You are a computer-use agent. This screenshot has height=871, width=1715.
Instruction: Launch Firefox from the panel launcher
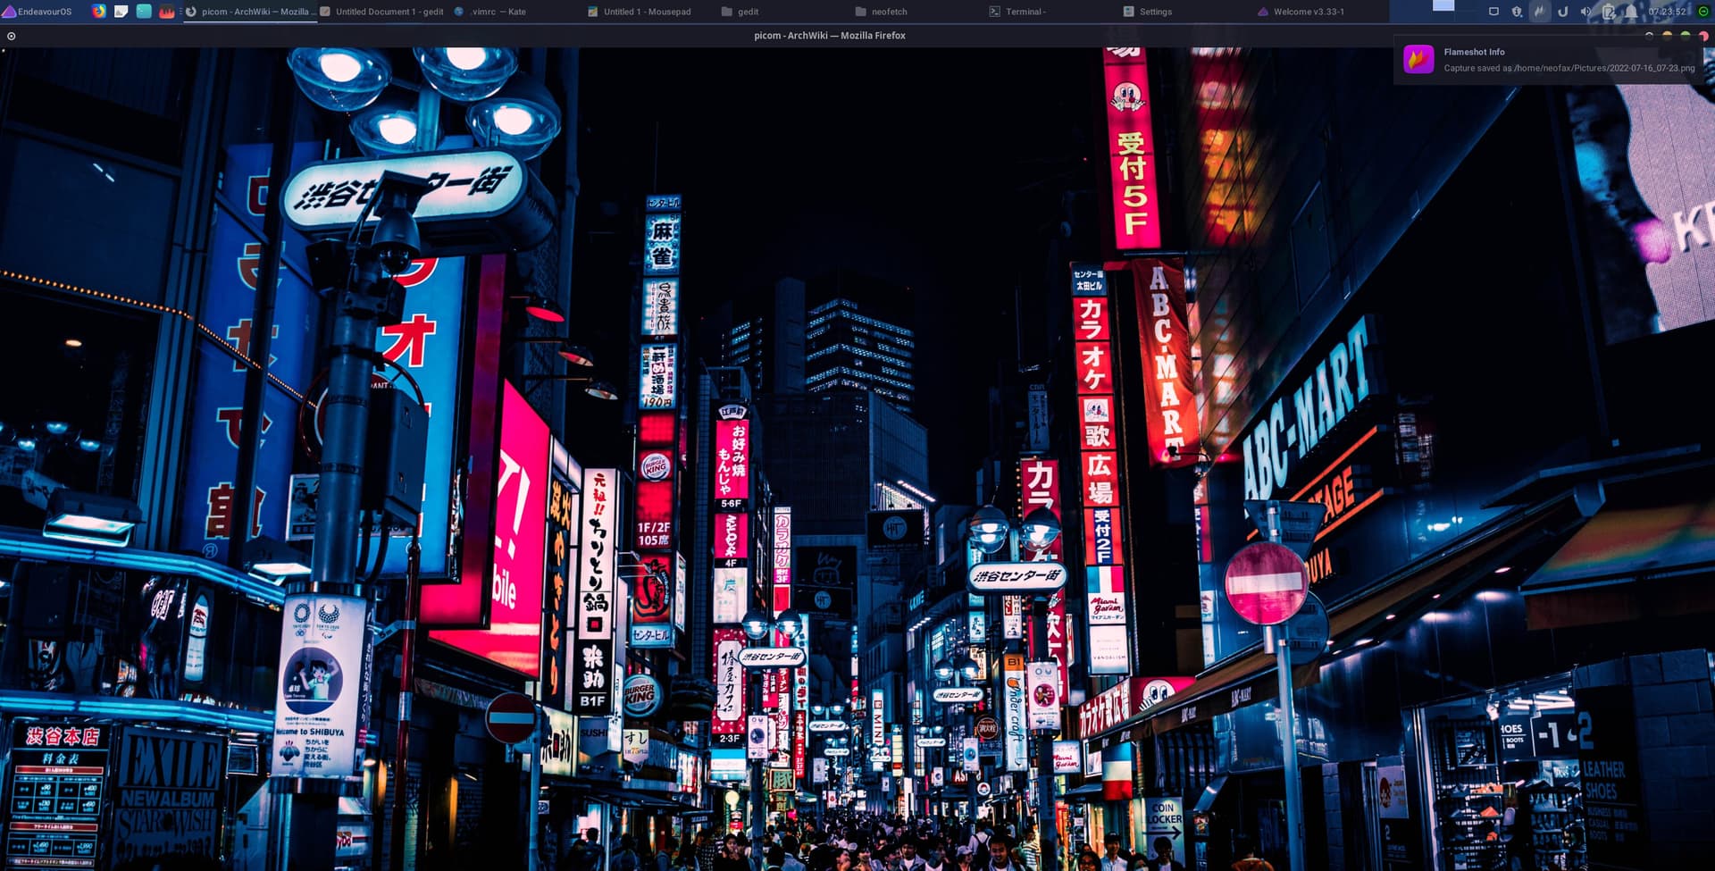pos(98,12)
